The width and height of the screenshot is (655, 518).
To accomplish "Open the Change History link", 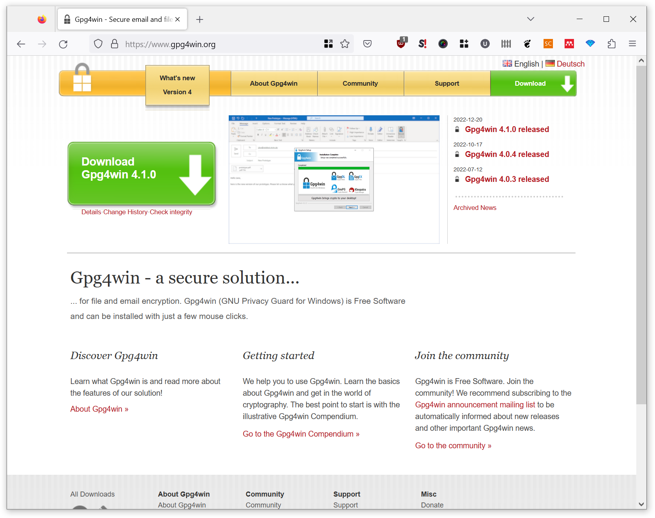I will tap(125, 212).
